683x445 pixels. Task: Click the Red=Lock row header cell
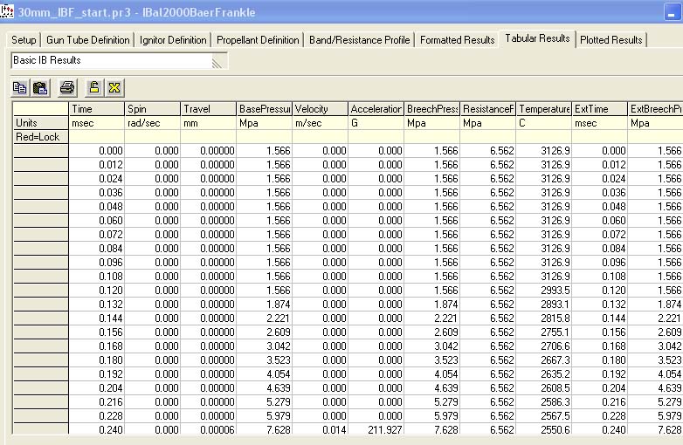[x=40, y=137]
